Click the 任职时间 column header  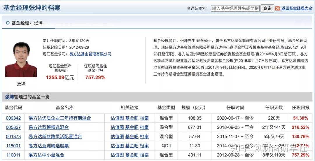(x=235, y=108)
